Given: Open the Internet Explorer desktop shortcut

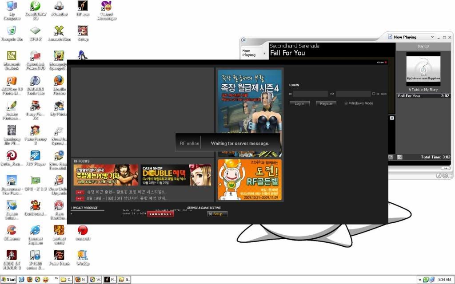Looking at the screenshot, I should [x=36, y=235].
